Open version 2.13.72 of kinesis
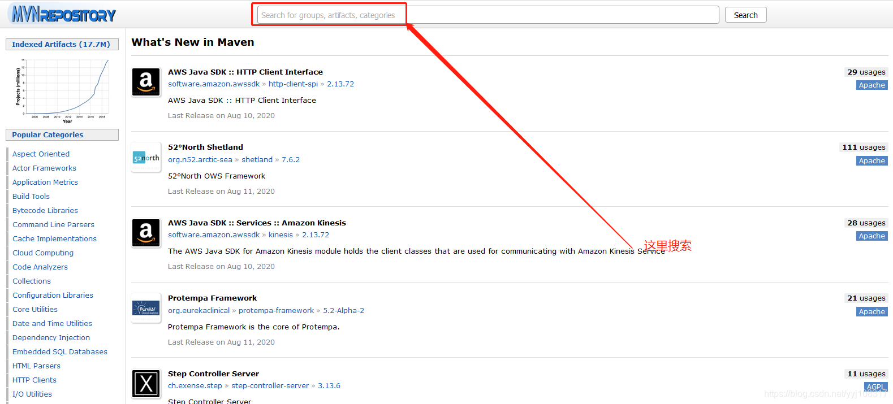This screenshot has width=893, height=404. click(316, 234)
